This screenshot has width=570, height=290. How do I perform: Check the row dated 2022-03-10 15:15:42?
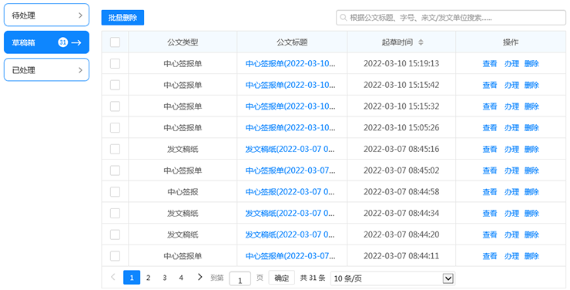[x=115, y=85]
